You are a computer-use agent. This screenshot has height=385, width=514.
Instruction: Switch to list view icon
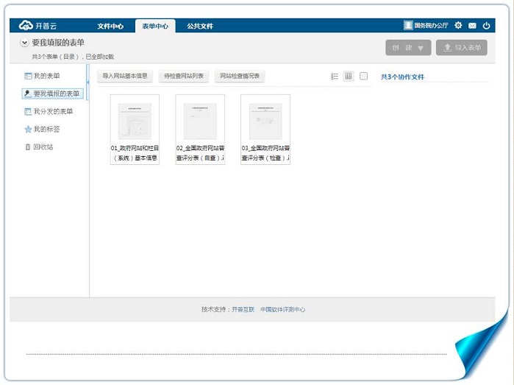335,77
